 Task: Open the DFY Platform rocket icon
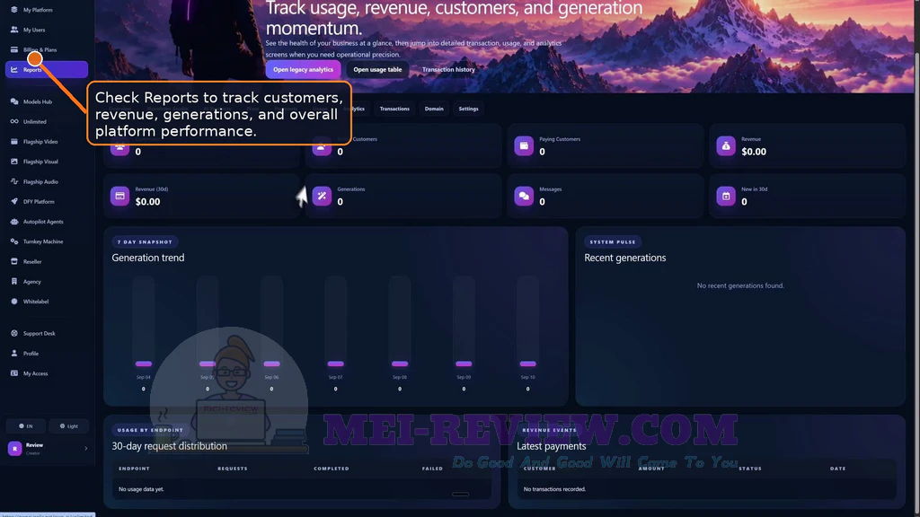[14, 202]
